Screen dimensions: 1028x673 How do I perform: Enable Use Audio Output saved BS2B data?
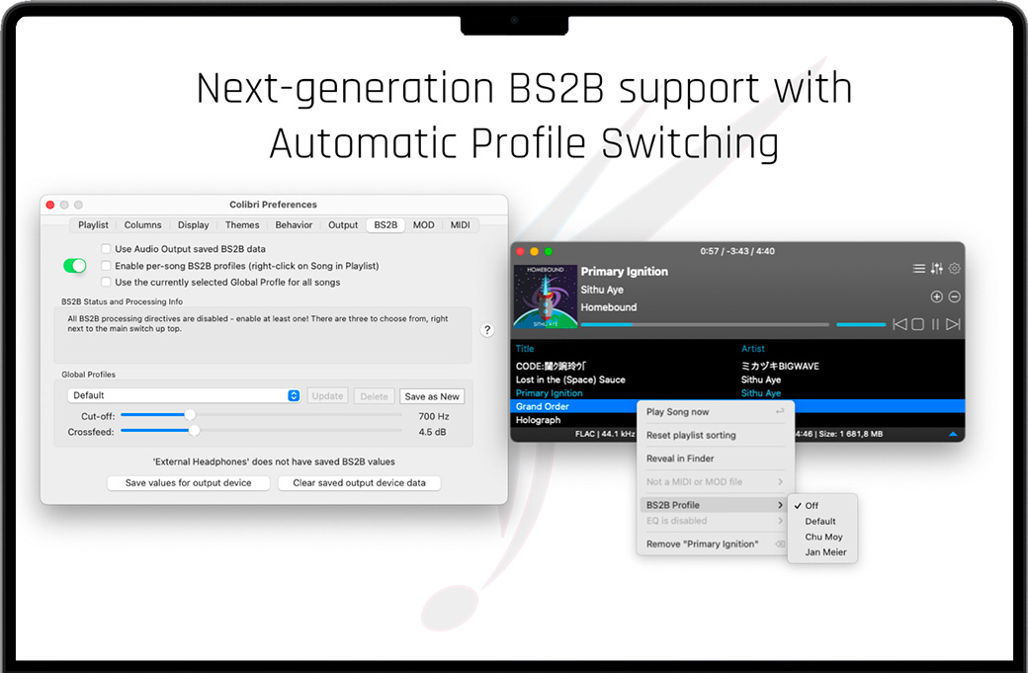[107, 249]
